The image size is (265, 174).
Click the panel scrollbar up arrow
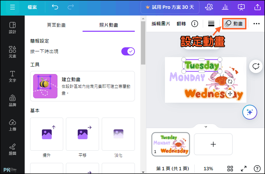tap(143, 18)
